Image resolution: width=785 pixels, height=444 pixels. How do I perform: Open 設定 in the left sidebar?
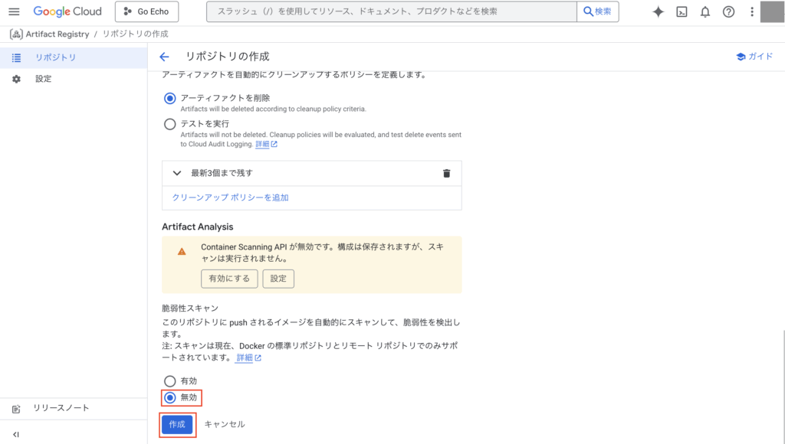pyautogui.click(x=43, y=79)
